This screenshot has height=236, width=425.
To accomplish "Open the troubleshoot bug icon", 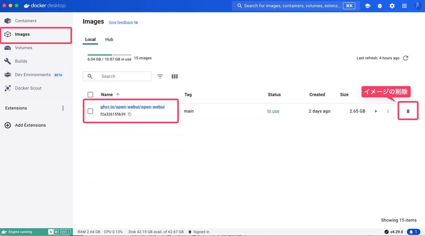I will (x=380, y=6).
